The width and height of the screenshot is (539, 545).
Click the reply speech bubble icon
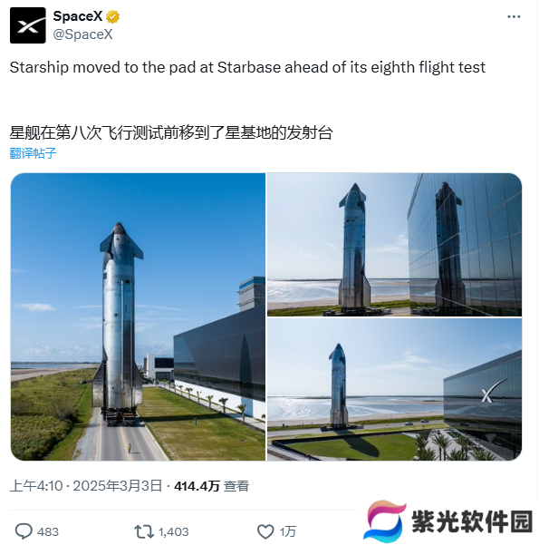(x=24, y=531)
